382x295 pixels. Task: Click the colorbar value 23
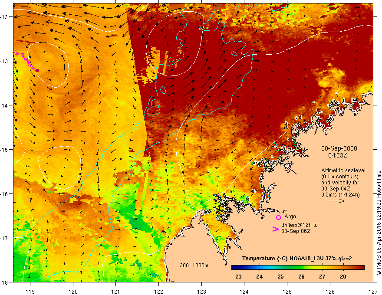[238, 276]
